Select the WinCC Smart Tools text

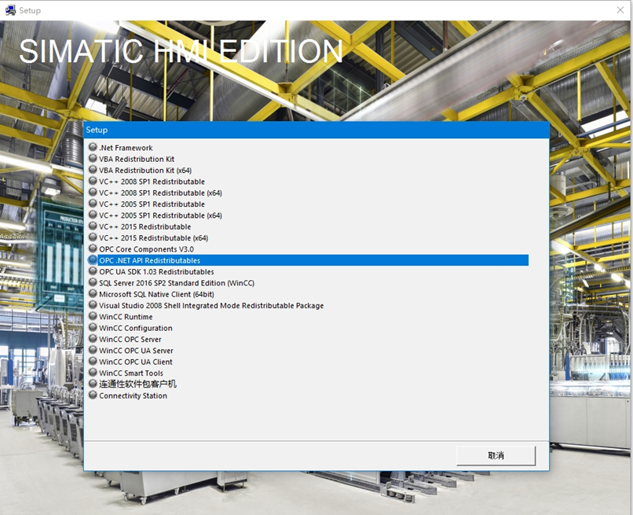pyautogui.click(x=131, y=373)
